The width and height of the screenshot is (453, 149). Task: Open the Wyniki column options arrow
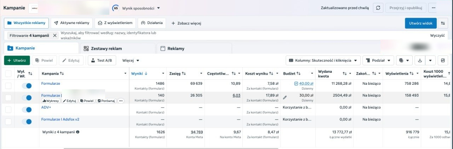pyautogui.click(x=164, y=73)
